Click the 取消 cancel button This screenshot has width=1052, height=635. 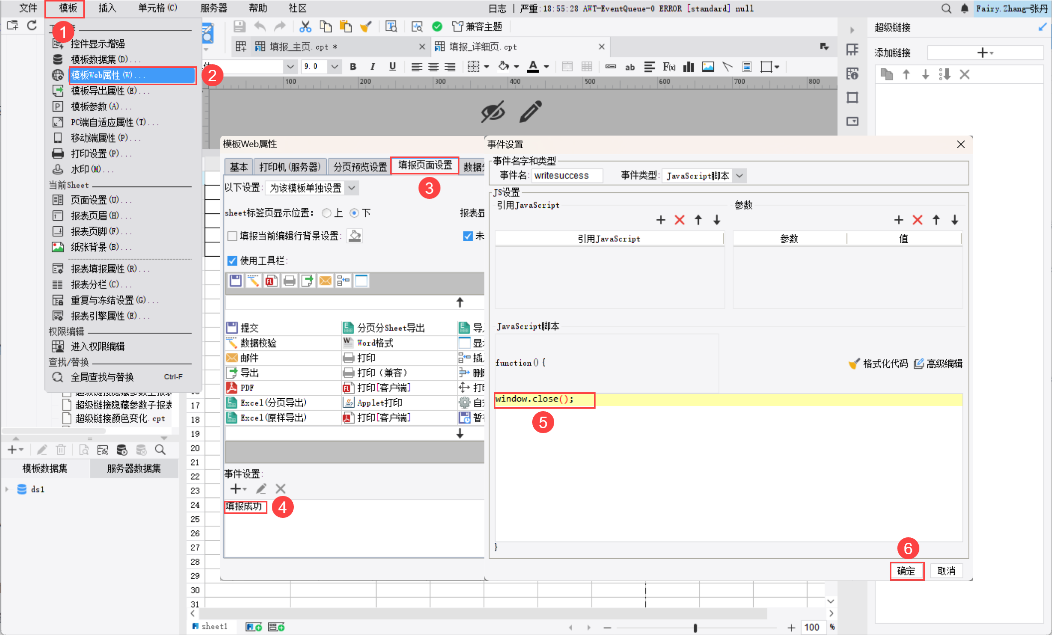(946, 571)
